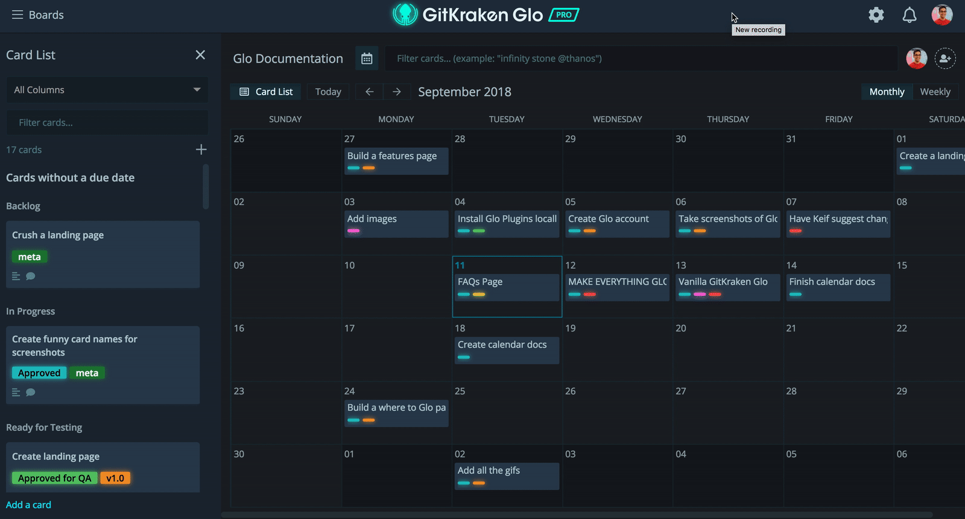This screenshot has height=519, width=965.
Task: View comment icon on Crush a landing page
Action: point(31,276)
